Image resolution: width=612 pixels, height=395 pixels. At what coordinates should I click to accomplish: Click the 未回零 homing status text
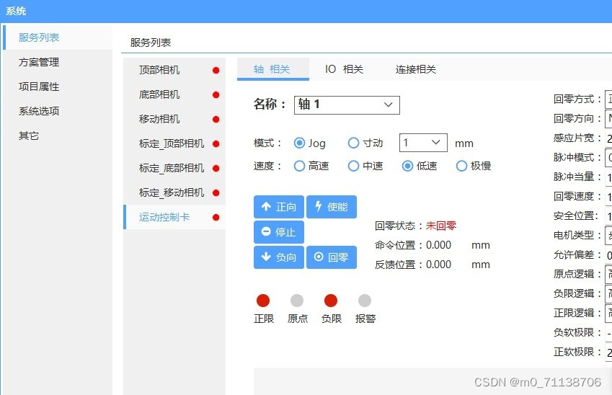tap(441, 226)
